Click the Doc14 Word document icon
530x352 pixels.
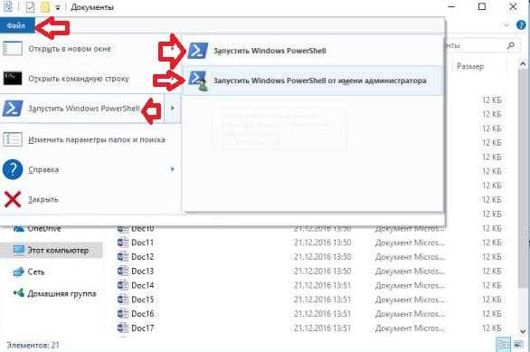(x=122, y=285)
